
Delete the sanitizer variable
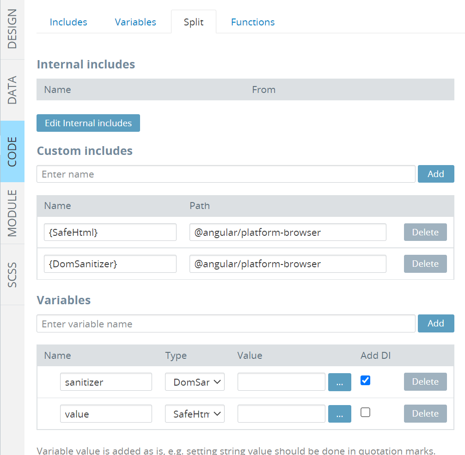pos(425,382)
